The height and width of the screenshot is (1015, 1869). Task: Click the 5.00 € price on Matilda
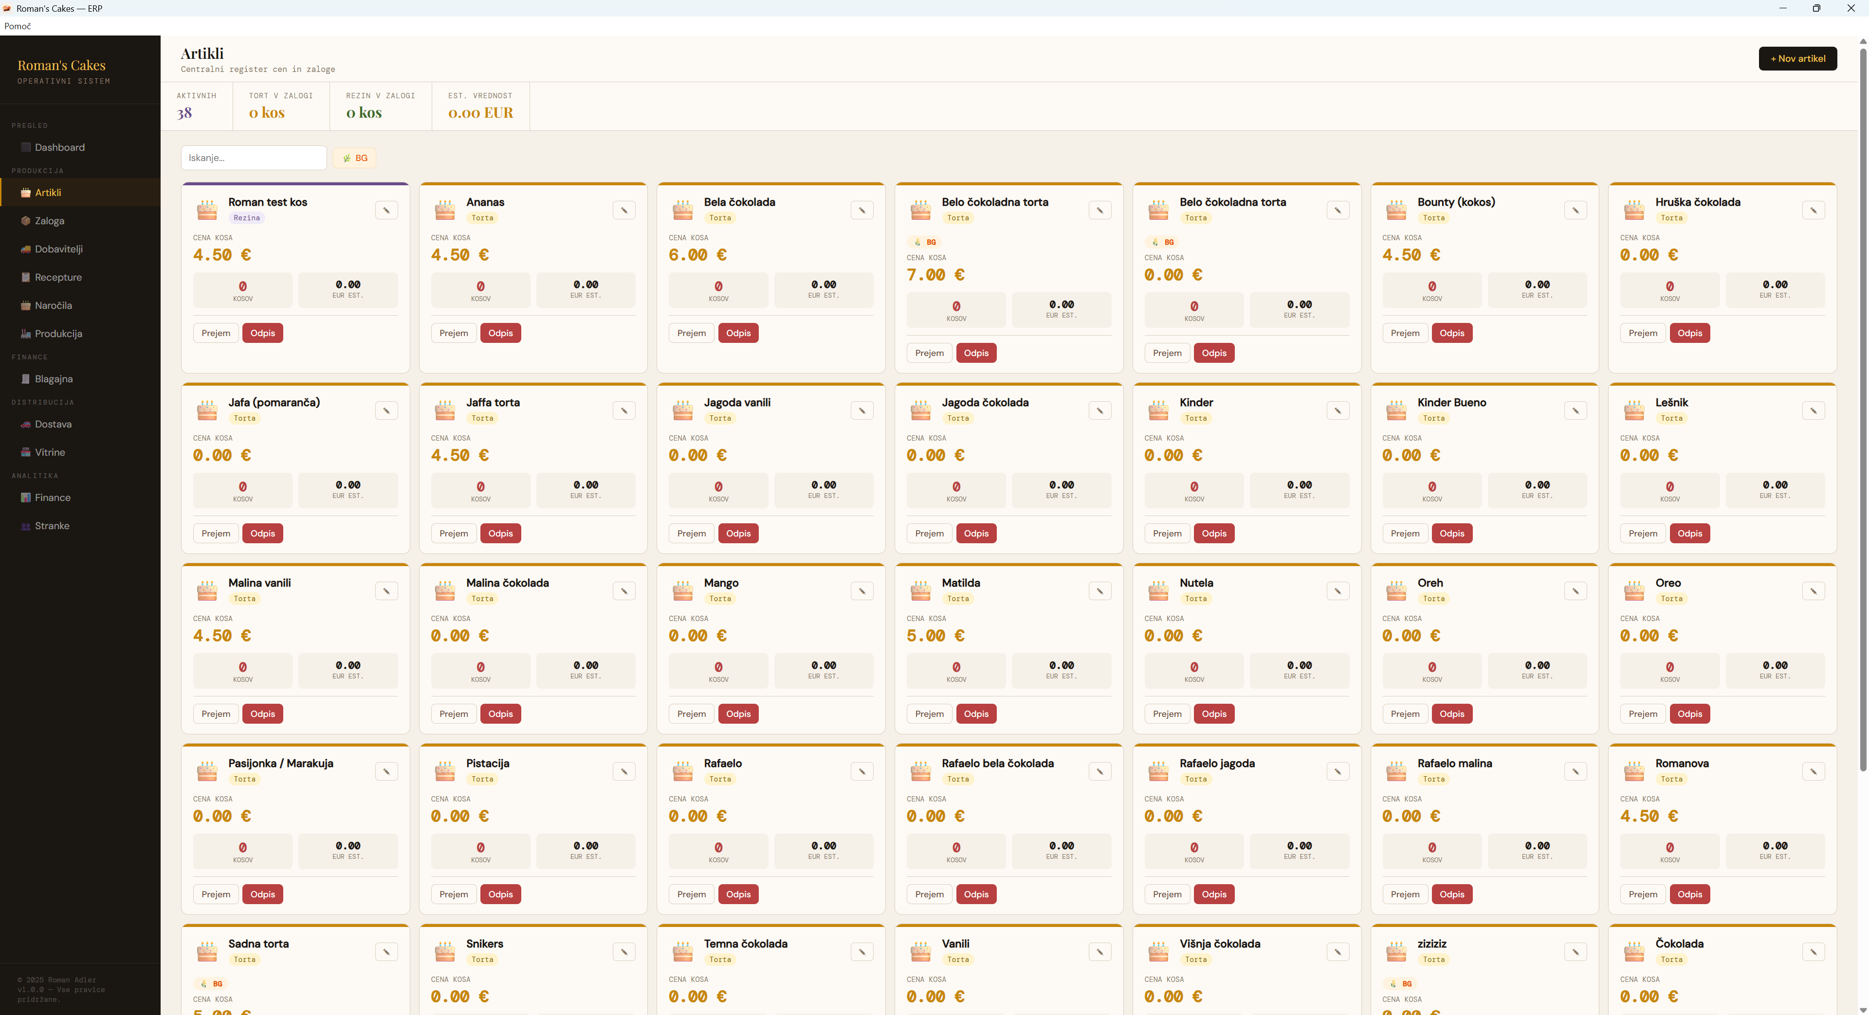[936, 637]
